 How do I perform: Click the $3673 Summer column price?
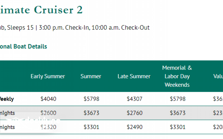pyautogui.click(x=91, y=113)
